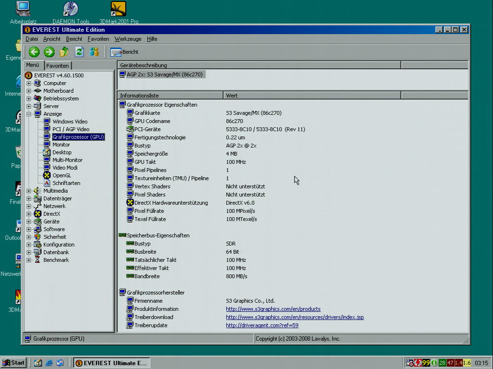The height and width of the screenshot is (369, 493).
Task: Switch to the Favoriten tab
Action: click(58, 66)
